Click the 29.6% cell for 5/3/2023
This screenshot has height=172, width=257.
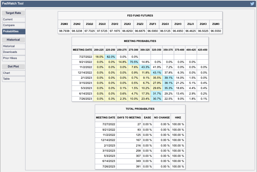tap(156, 88)
